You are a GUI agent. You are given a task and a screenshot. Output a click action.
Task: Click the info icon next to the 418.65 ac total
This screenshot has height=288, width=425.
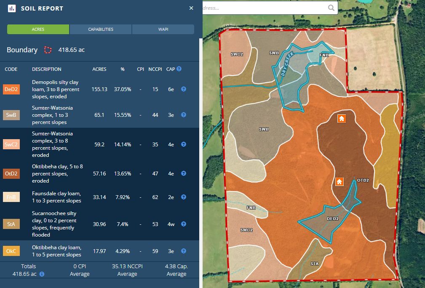tap(41, 273)
